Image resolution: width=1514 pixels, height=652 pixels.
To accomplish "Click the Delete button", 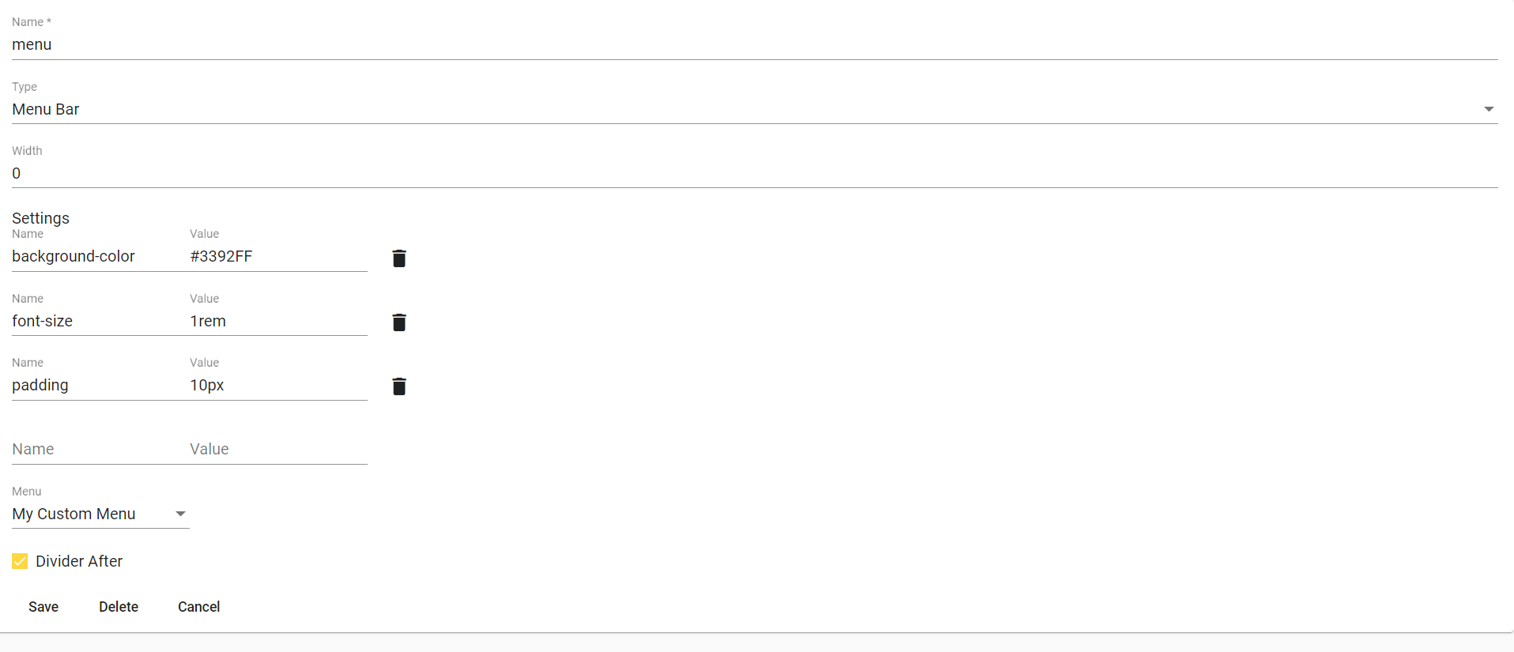I will point(119,607).
